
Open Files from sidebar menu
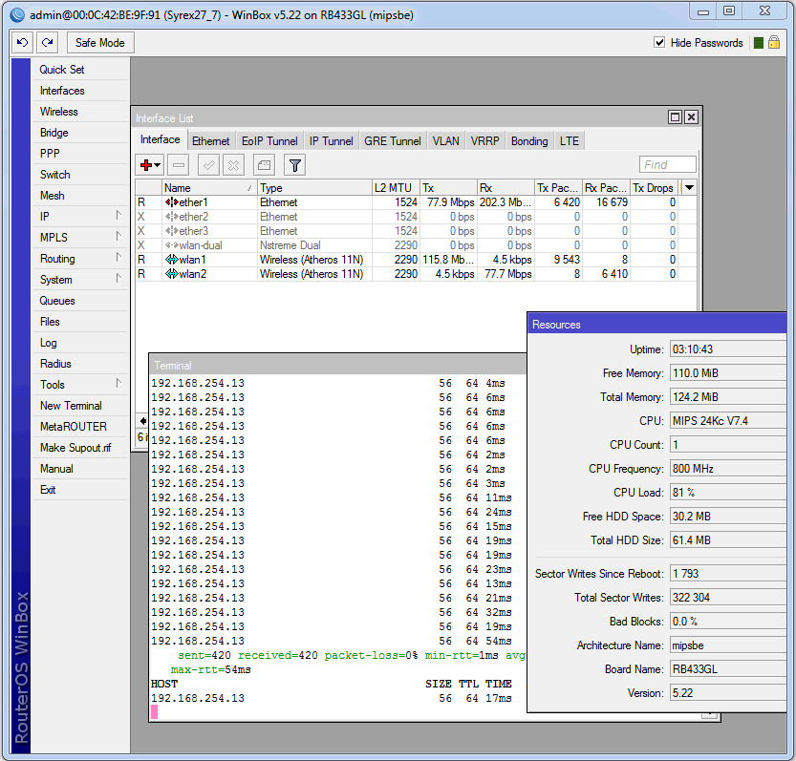[79, 322]
